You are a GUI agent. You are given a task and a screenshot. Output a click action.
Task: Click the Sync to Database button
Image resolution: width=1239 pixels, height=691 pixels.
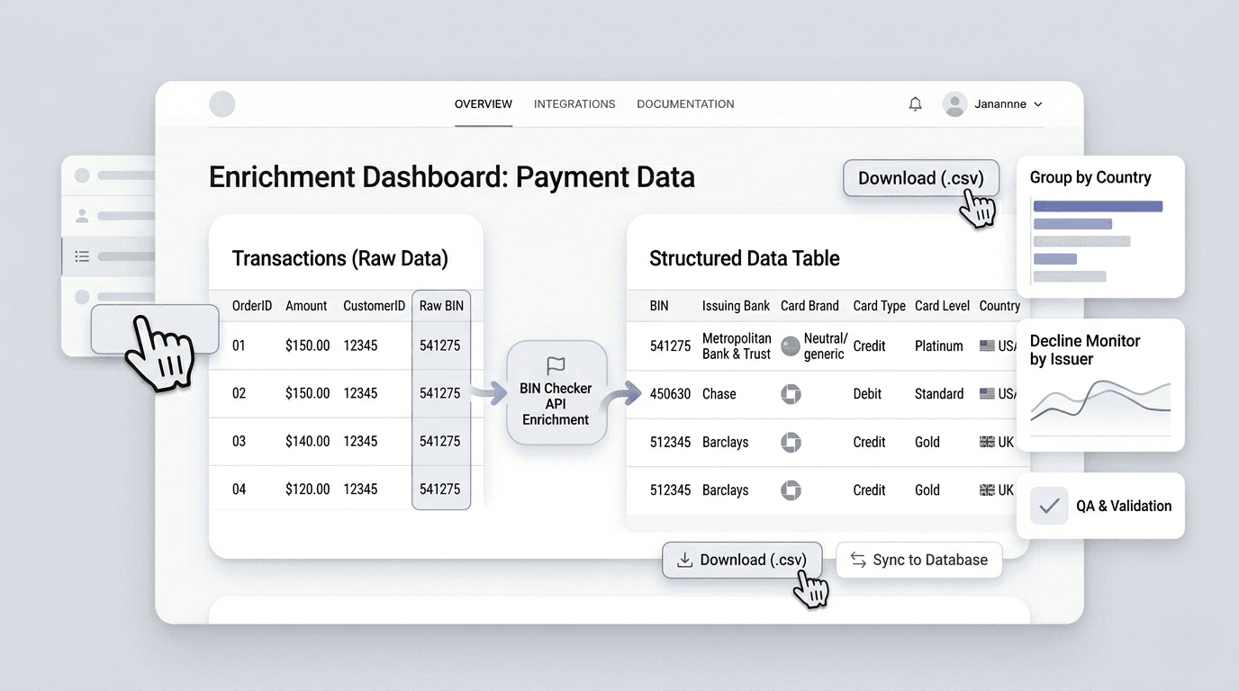pos(918,560)
